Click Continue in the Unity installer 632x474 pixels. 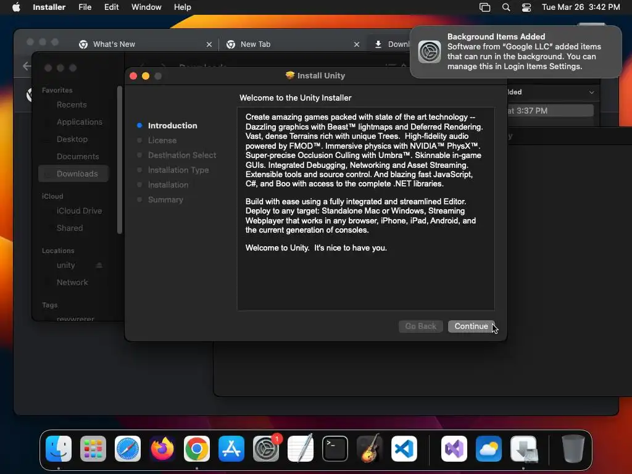point(471,326)
